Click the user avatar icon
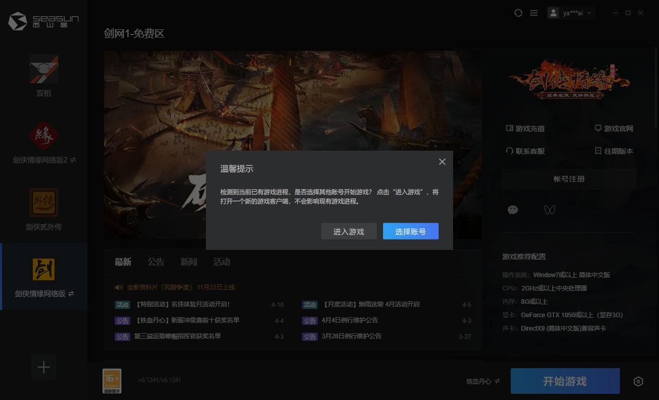Viewport: 659px width, 400px height. tap(553, 13)
